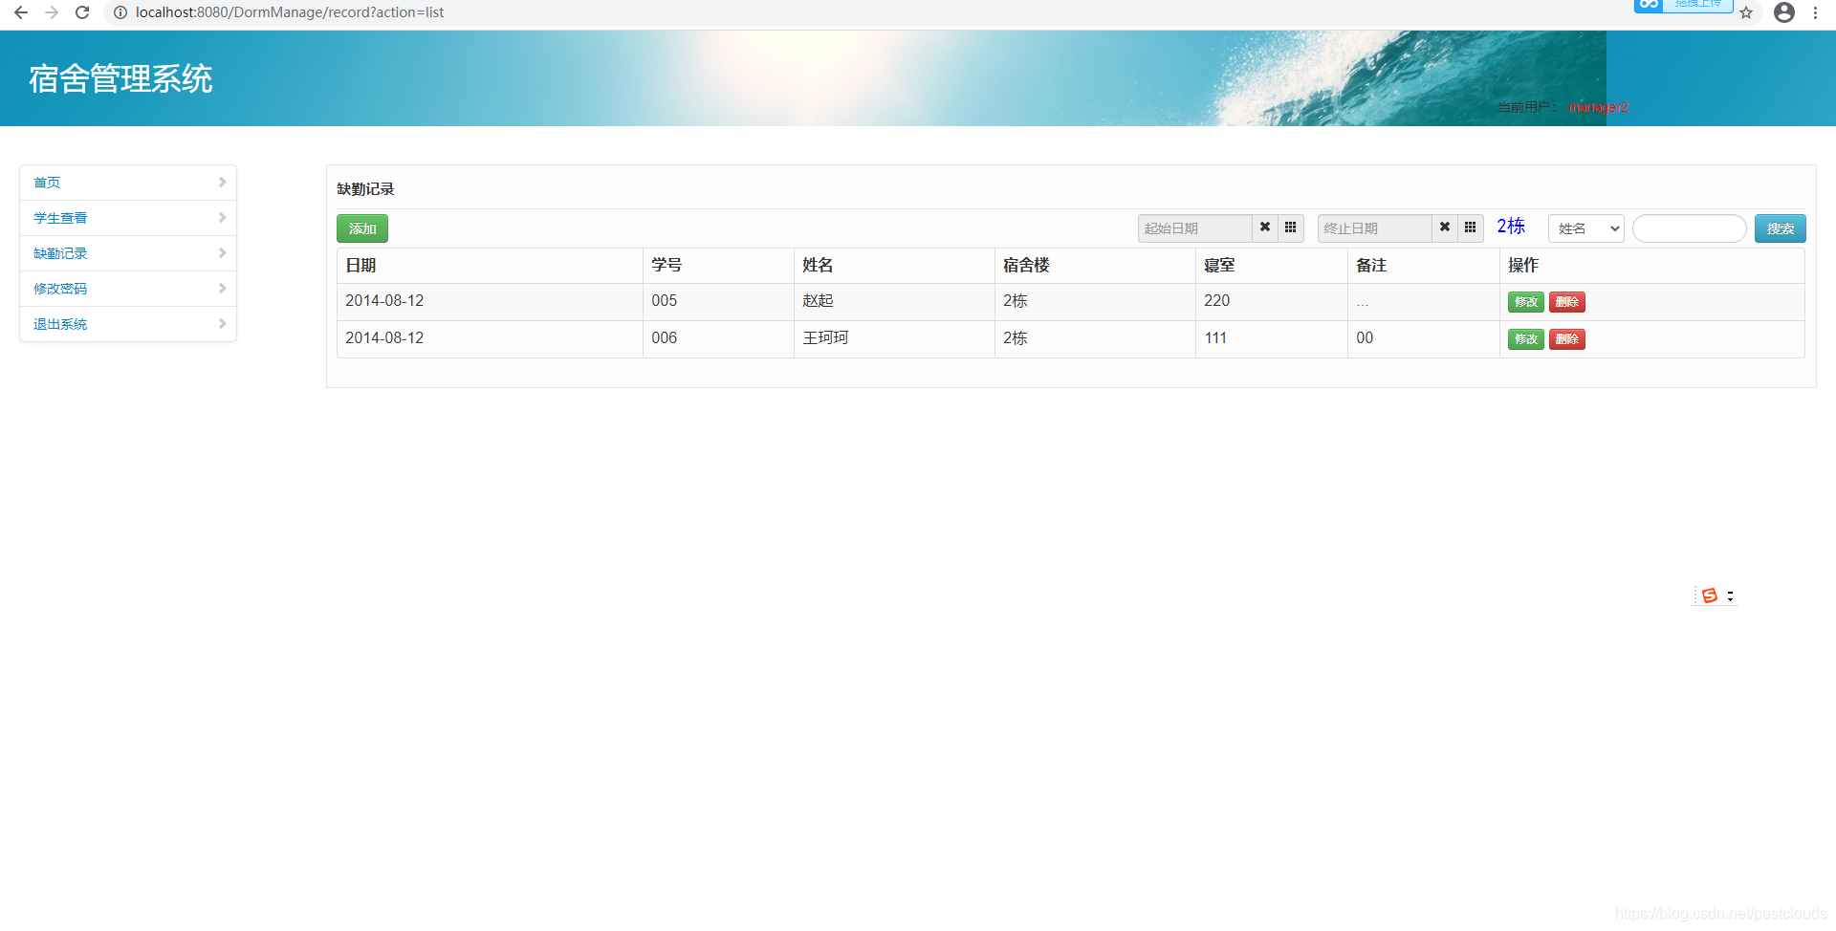Click 删除 for student 赵起
Screen dimensions: 1836x931
click(x=1567, y=302)
